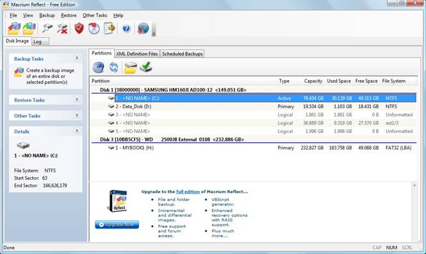The height and width of the screenshot is (254, 426).
Task: Refresh partitions with the blue arrows icon
Action: click(x=114, y=67)
